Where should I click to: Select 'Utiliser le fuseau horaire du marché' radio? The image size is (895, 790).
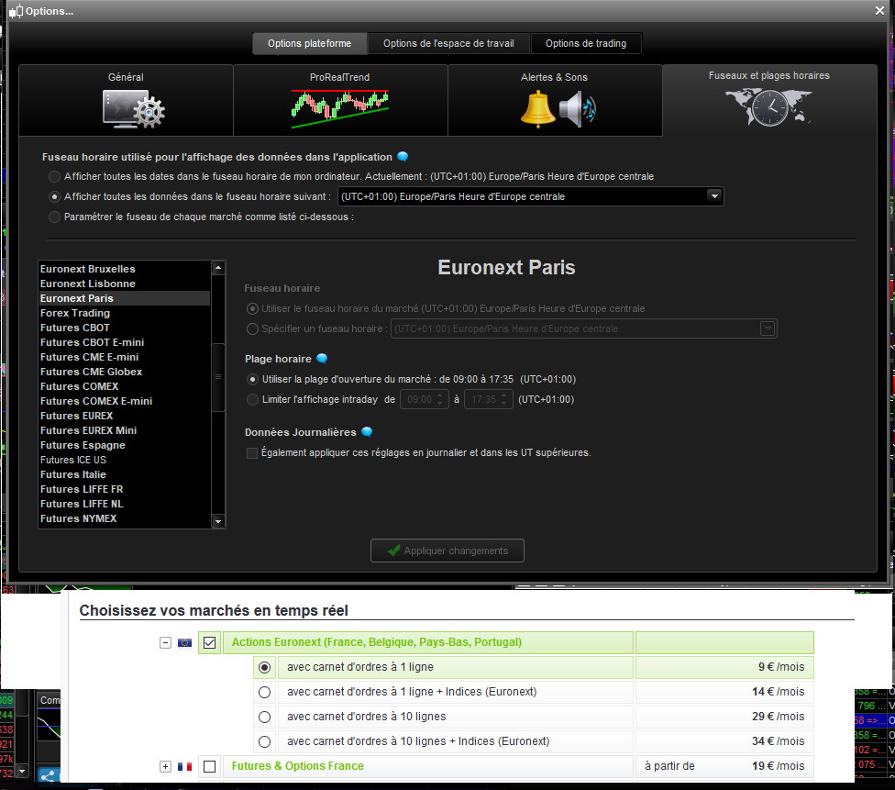coord(252,308)
